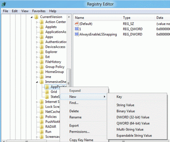Select QWORD (64-bit) Value from submenu
Viewport: 170px width, 142px height.
137,123
